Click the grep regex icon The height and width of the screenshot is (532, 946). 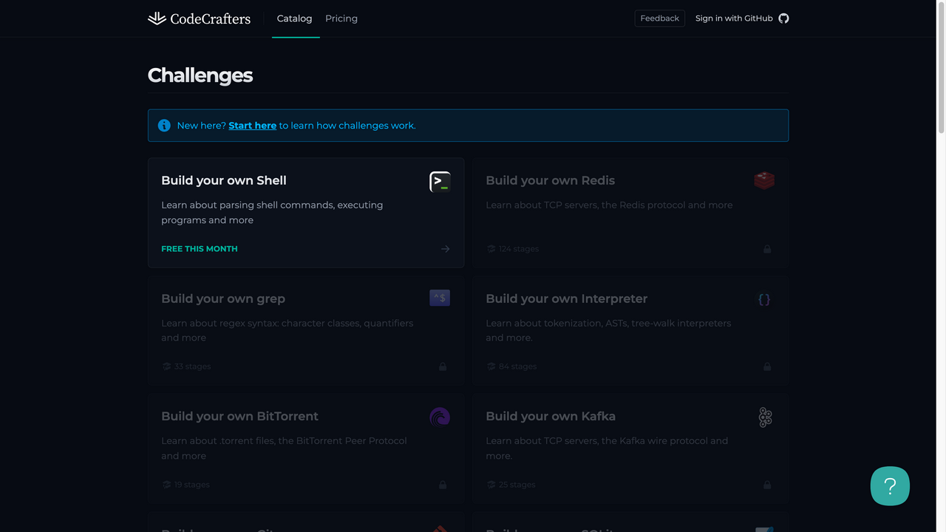pos(440,298)
